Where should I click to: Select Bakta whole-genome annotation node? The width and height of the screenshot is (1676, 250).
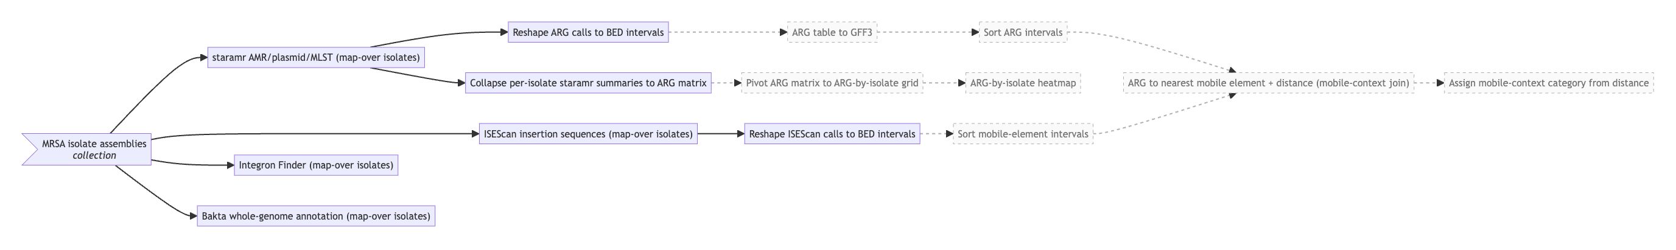click(316, 215)
